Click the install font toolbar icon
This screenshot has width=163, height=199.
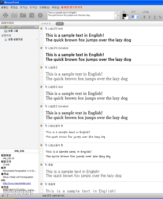pyautogui.click(x=32, y=15)
